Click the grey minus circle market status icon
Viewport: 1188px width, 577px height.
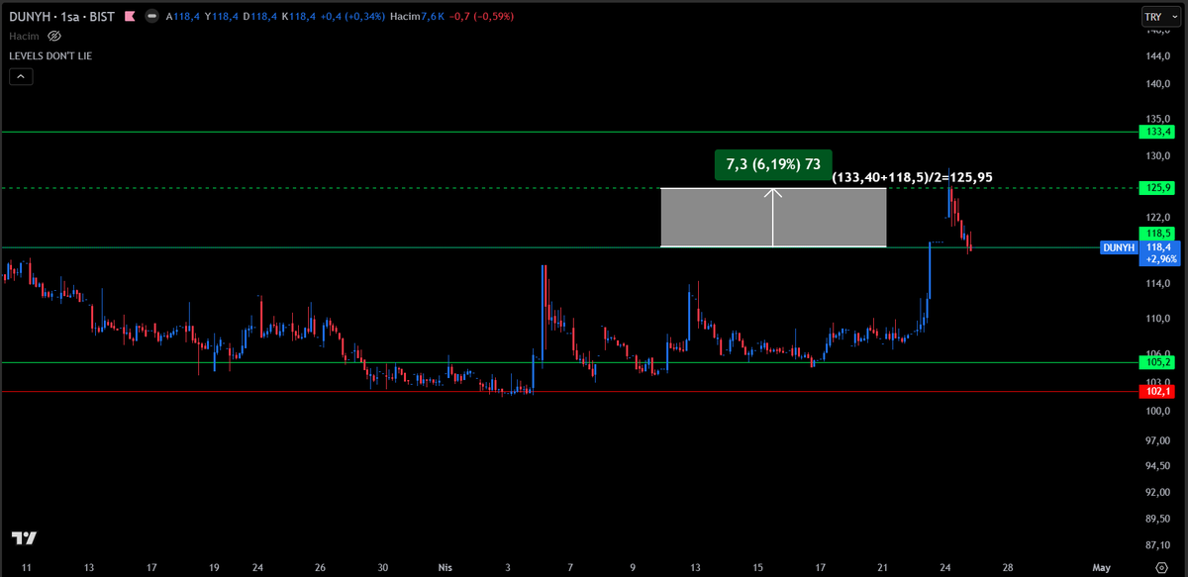[150, 16]
